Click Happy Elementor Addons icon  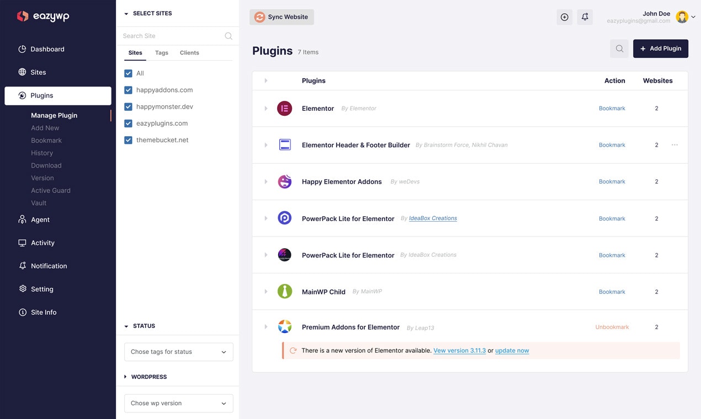pos(285,181)
